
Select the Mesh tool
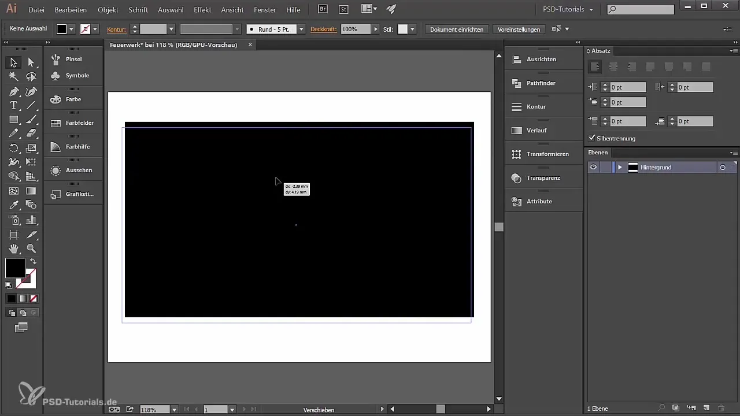(13, 191)
